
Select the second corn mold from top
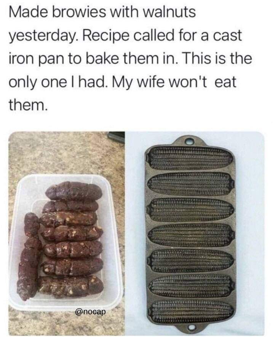(x=191, y=184)
